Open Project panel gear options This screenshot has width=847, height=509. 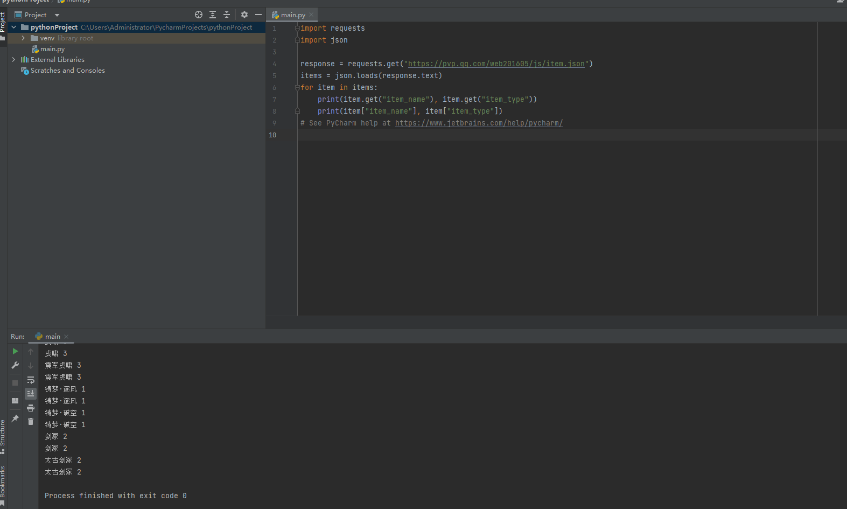[x=244, y=15]
